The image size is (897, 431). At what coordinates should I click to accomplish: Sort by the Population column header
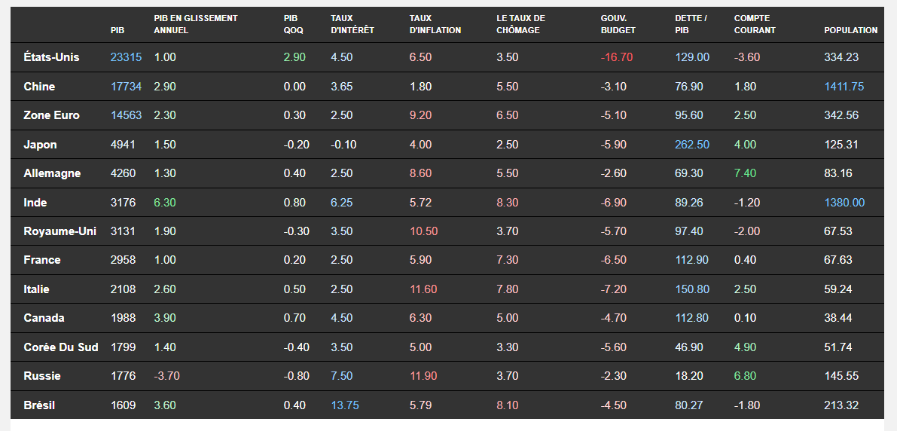[x=850, y=30]
